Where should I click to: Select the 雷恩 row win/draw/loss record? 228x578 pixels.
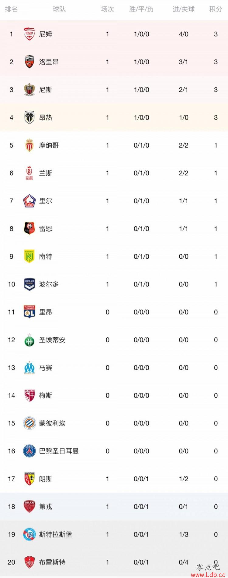click(x=141, y=229)
